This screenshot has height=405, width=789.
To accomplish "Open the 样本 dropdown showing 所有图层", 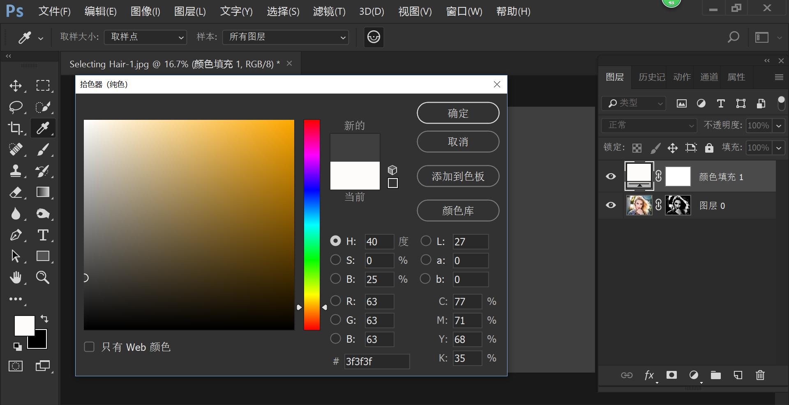I will point(285,37).
